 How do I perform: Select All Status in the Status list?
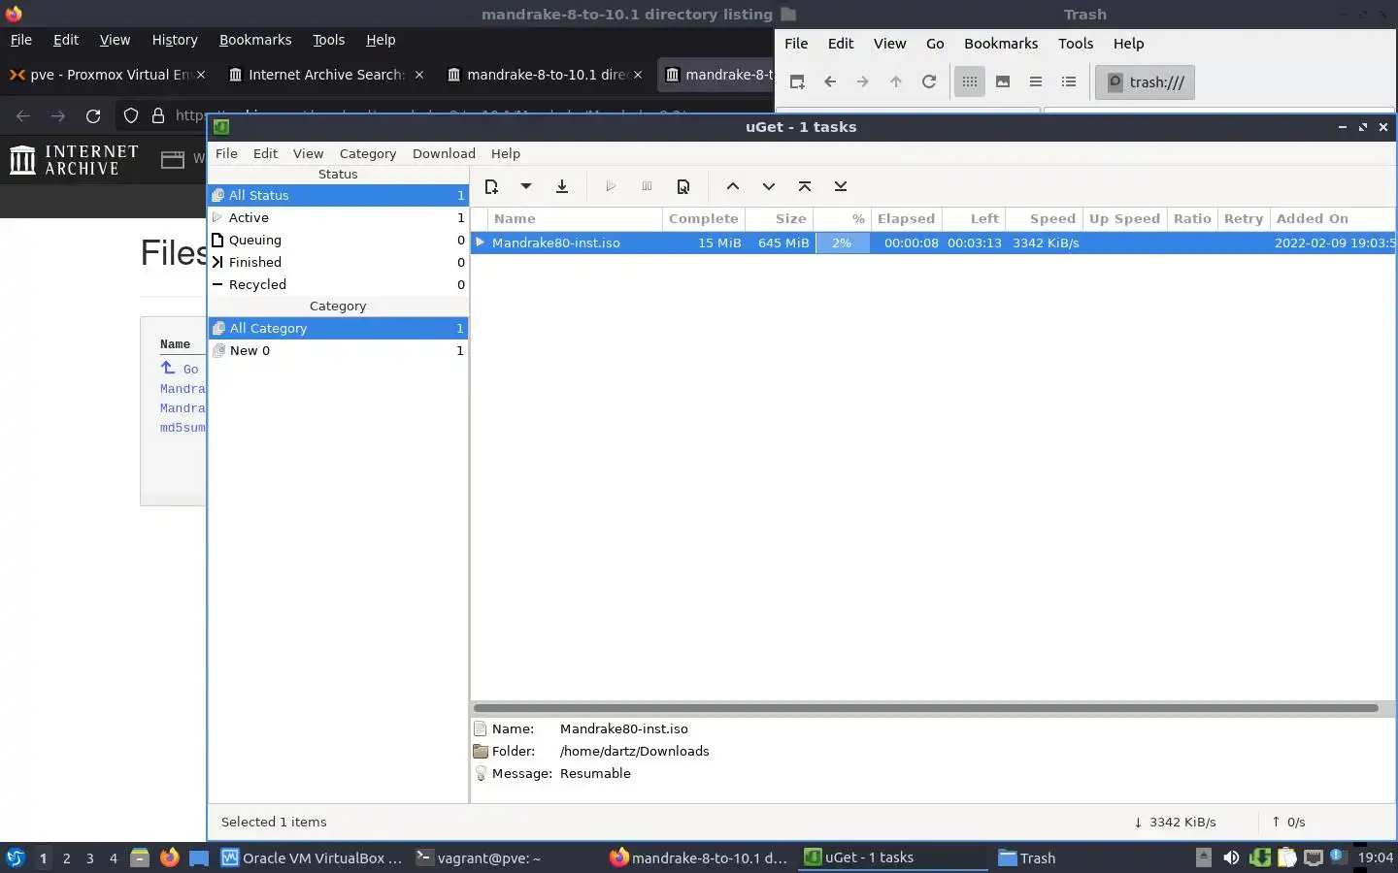(338, 195)
